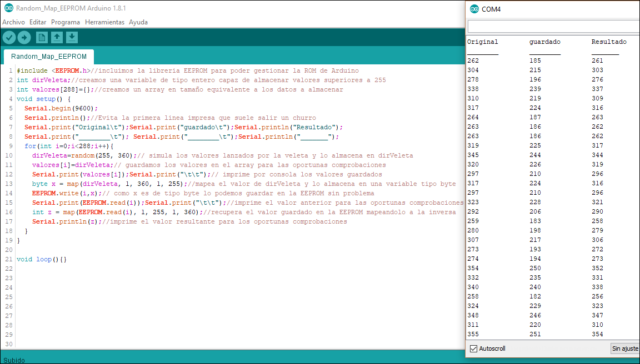The width and height of the screenshot is (640, 364).
Task: Open the Ayuda menu
Action: pyautogui.click(x=139, y=22)
